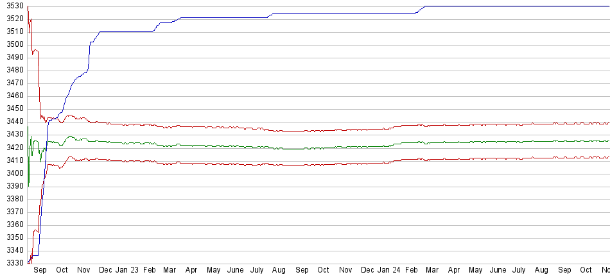Select the second July x-axis label
Viewport: 610px width, 279px height.
click(x=519, y=271)
